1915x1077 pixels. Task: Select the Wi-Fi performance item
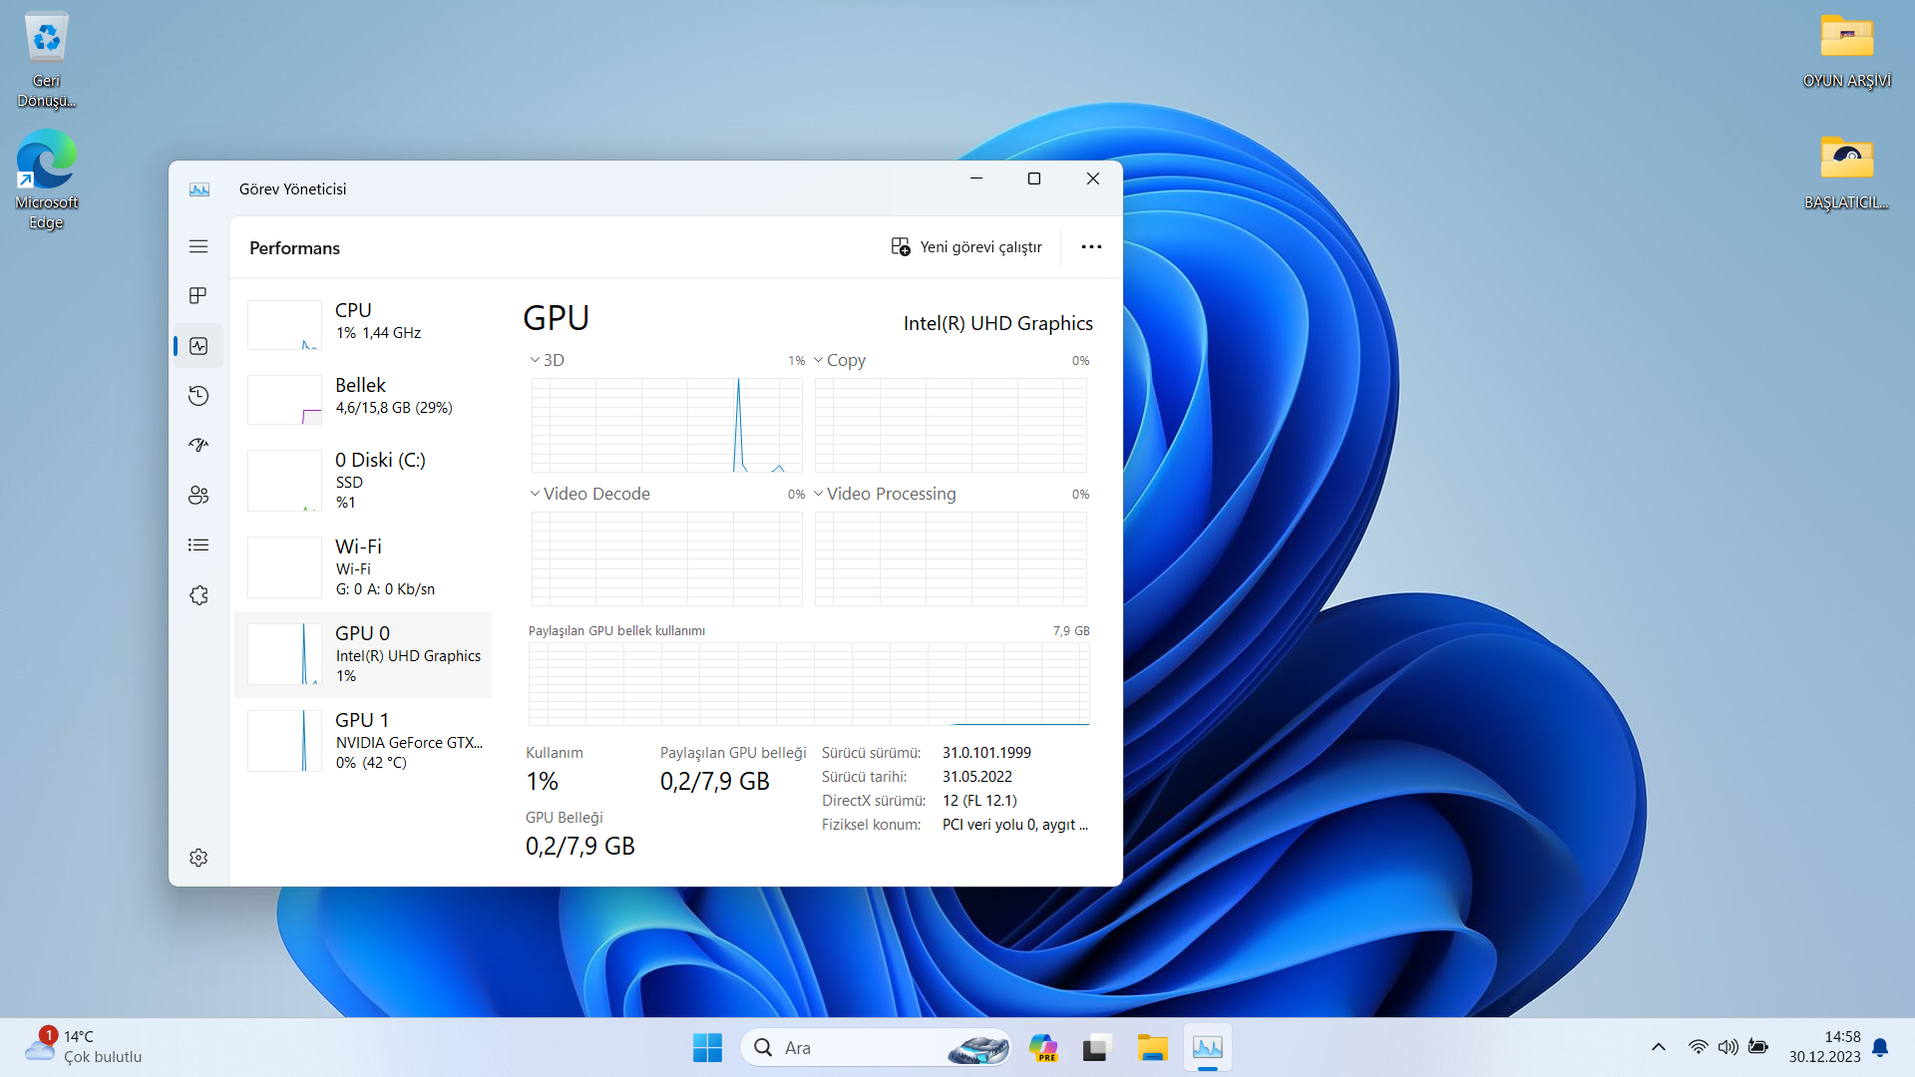pyautogui.click(x=363, y=566)
